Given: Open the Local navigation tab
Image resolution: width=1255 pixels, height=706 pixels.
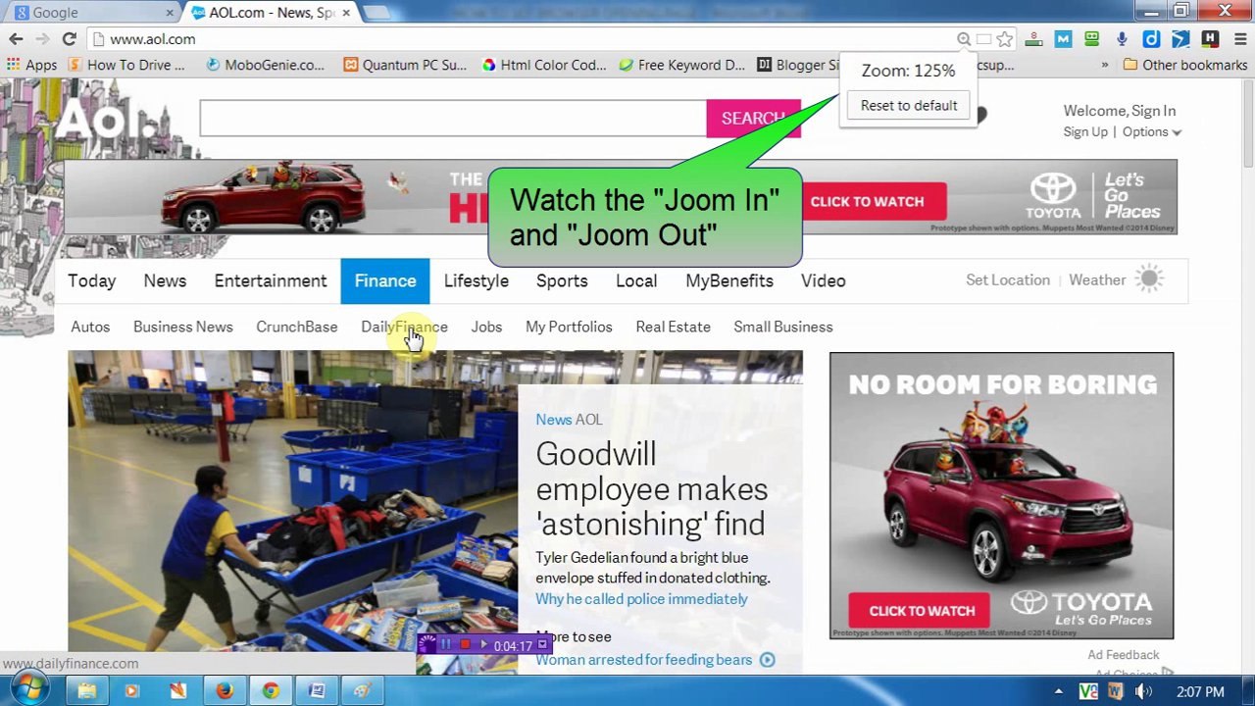Looking at the screenshot, I should (x=636, y=281).
